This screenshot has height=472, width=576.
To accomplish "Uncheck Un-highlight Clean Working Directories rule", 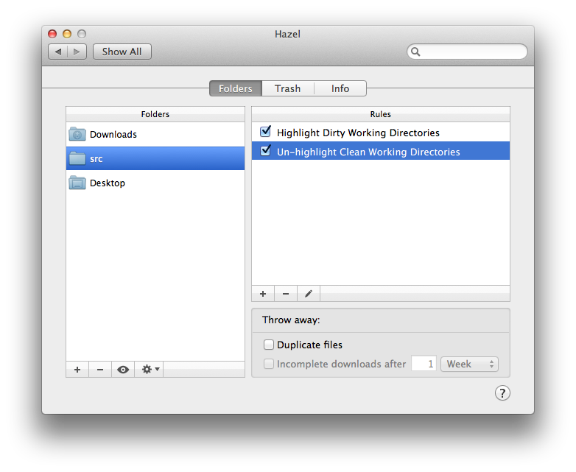I will [x=265, y=151].
